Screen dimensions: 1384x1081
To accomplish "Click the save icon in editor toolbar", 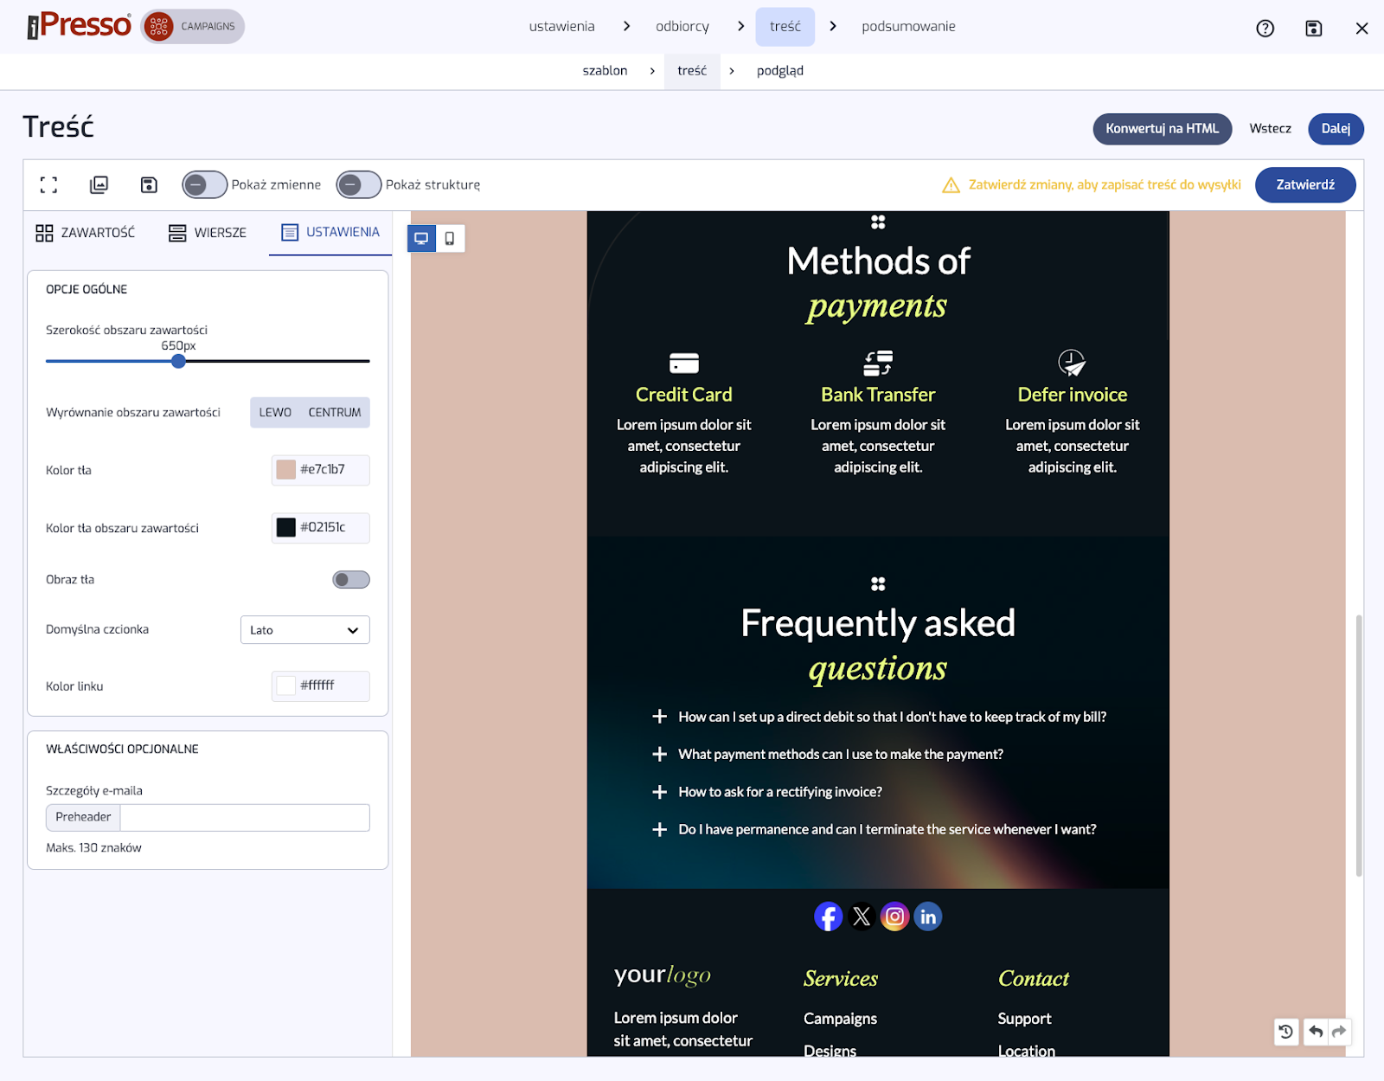I will pyautogui.click(x=149, y=184).
